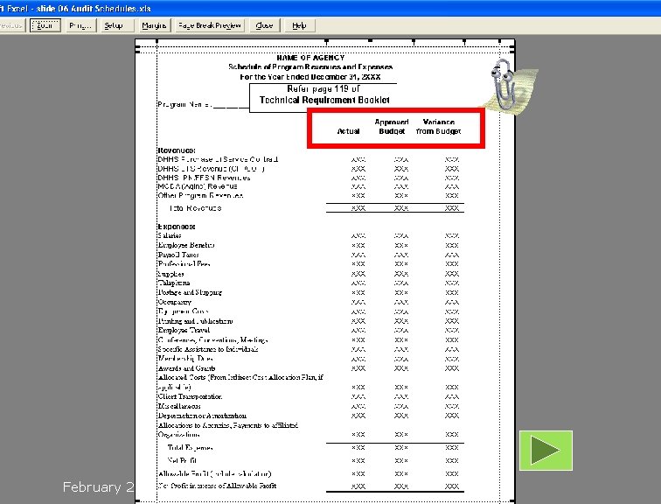Click the Print... button
Image resolution: width=661 pixels, height=504 pixels.
(80, 25)
